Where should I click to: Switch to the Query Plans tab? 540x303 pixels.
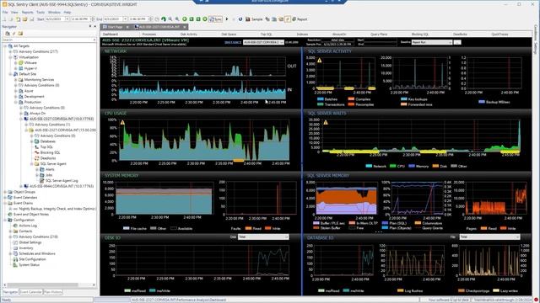[x=379, y=35]
